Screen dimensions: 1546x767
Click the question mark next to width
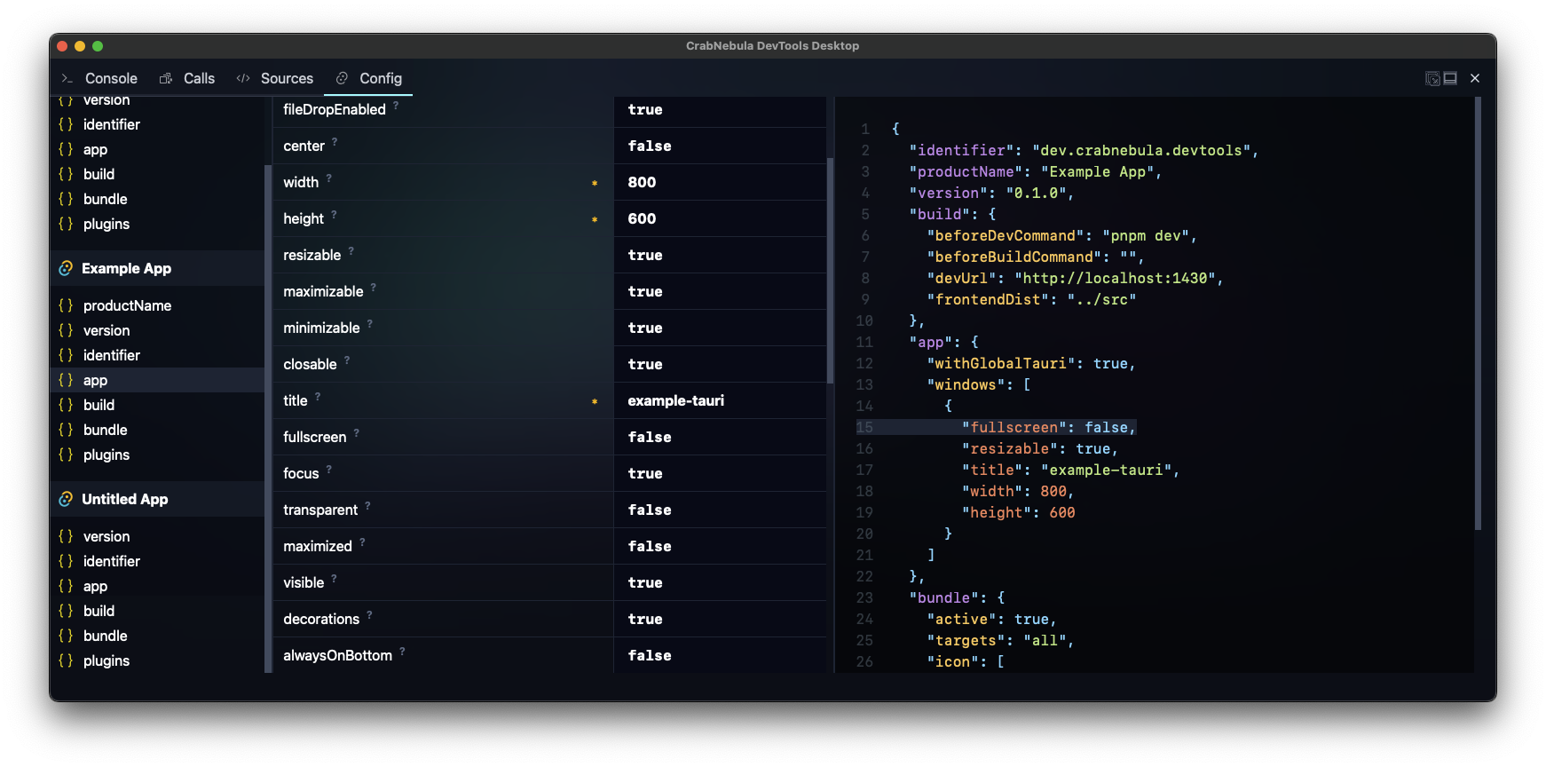328,178
